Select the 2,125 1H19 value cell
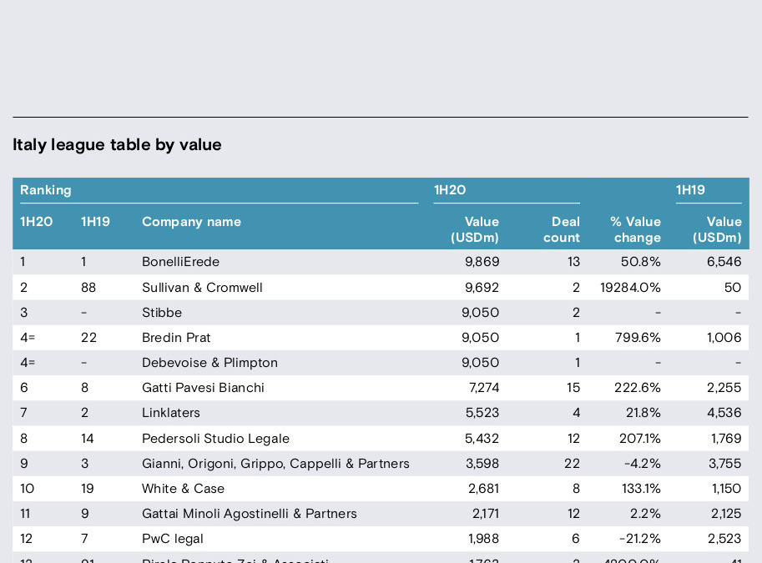The width and height of the screenshot is (762, 563). click(x=726, y=514)
